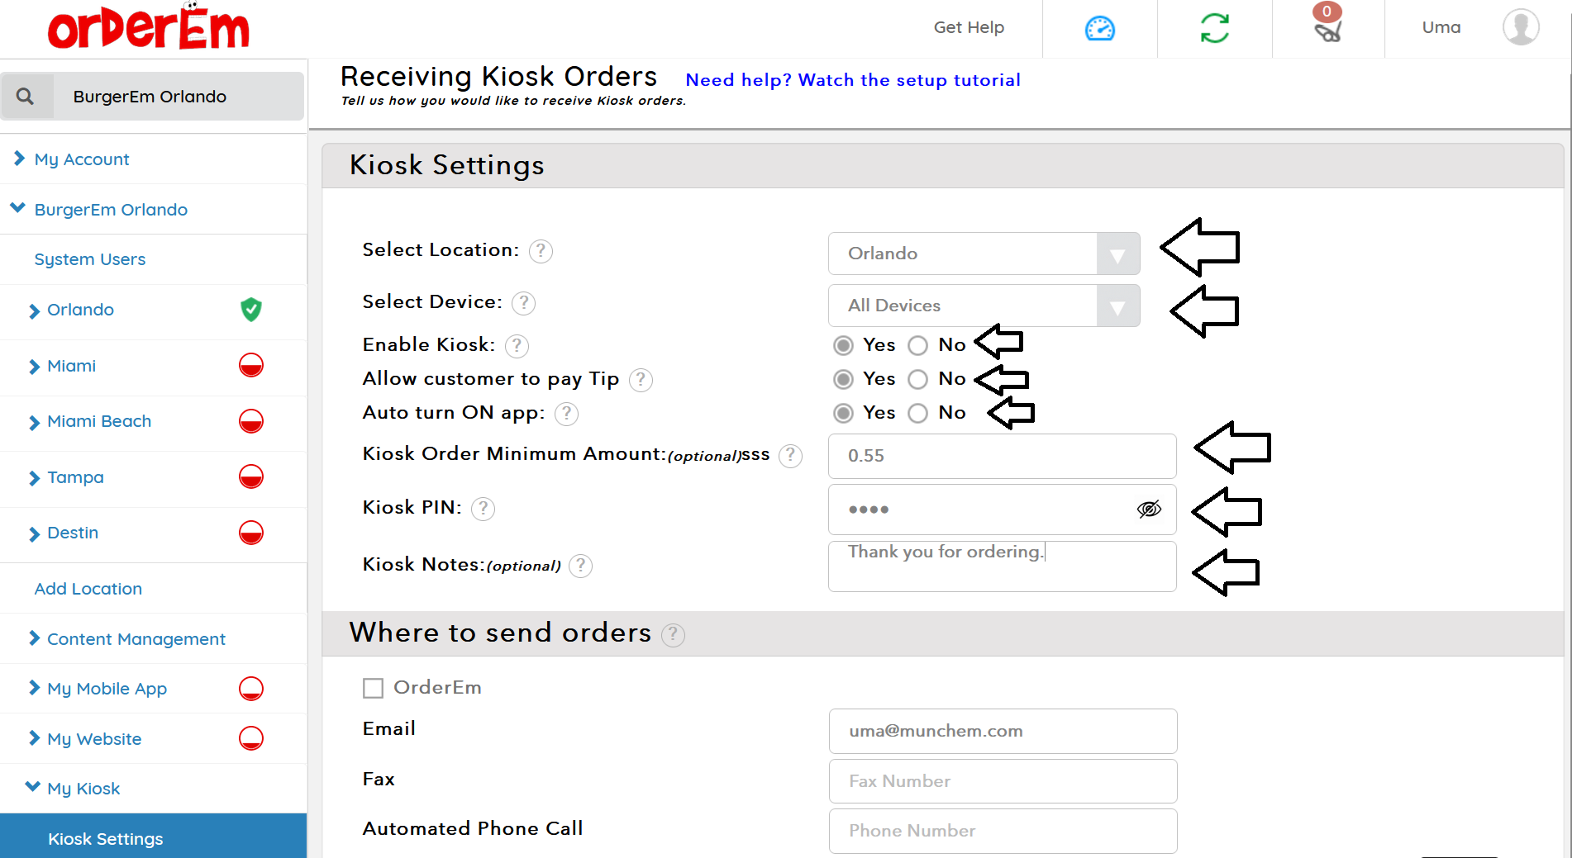This screenshot has height=858, width=1572.
Task: Click Add Location link
Action: [x=88, y=589]
